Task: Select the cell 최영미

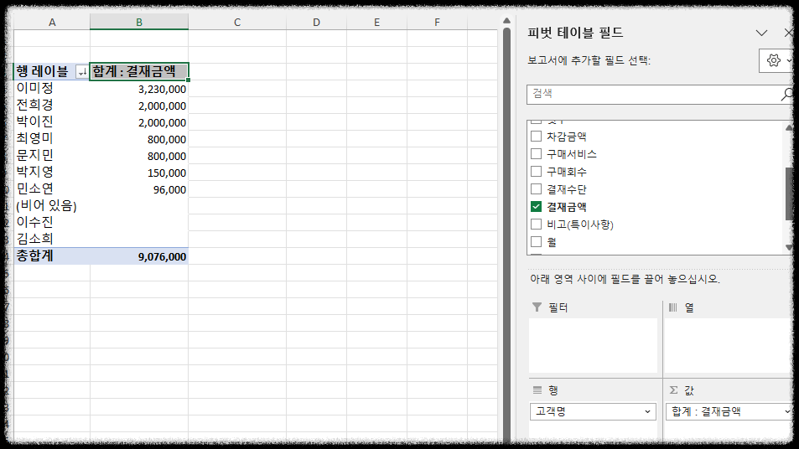Action: pos(52,139)
